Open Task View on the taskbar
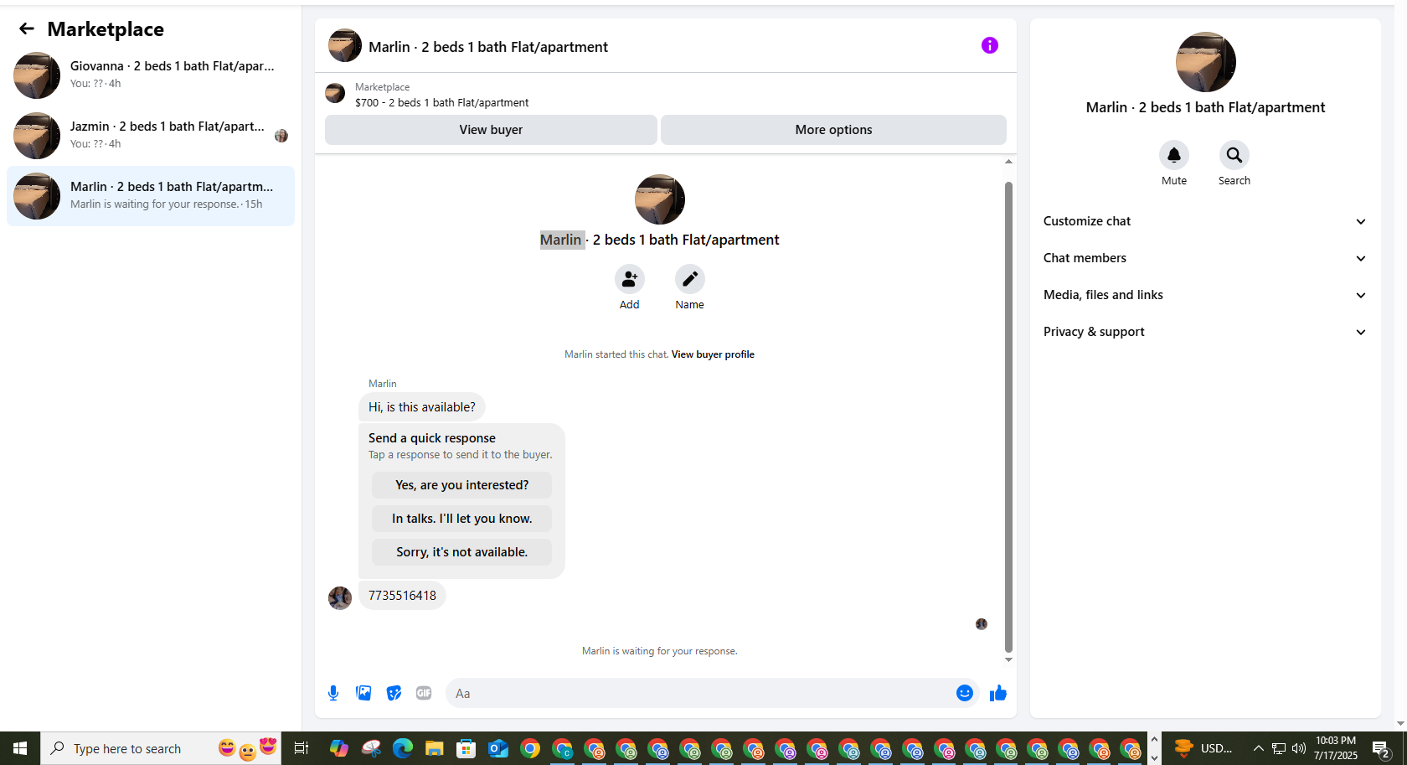1407x765 pixels. [301, 748]
